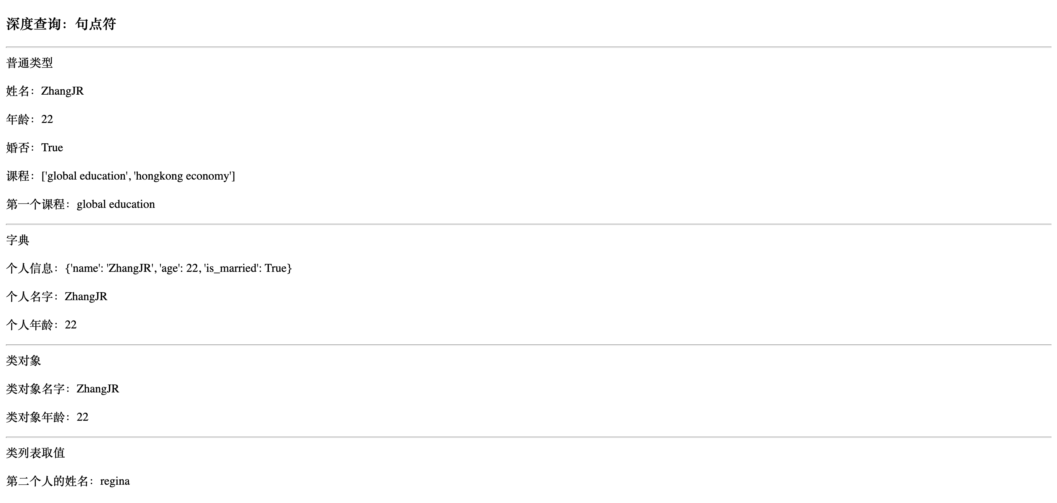
Task: Click the word regina
Action: pyautogui.click(x=115, y=481)
